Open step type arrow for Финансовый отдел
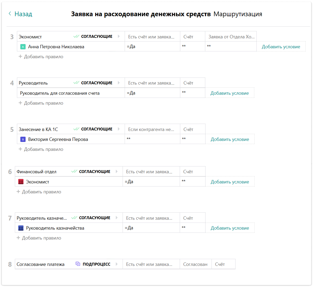313x287 pixels. click(117, 171)
